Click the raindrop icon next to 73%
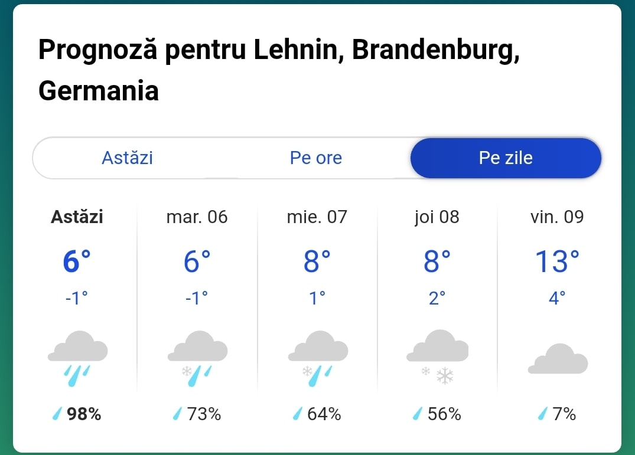 click(177, 414)
